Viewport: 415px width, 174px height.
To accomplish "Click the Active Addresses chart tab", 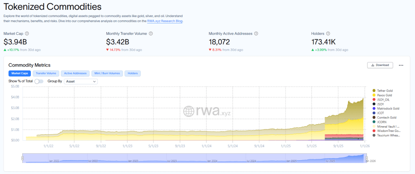I will tap(75, 73).
